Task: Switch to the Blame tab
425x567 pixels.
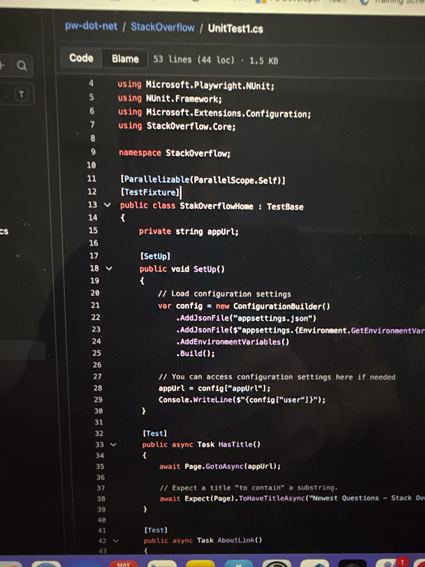Action: pyautogui.click(x=125, y=59)
